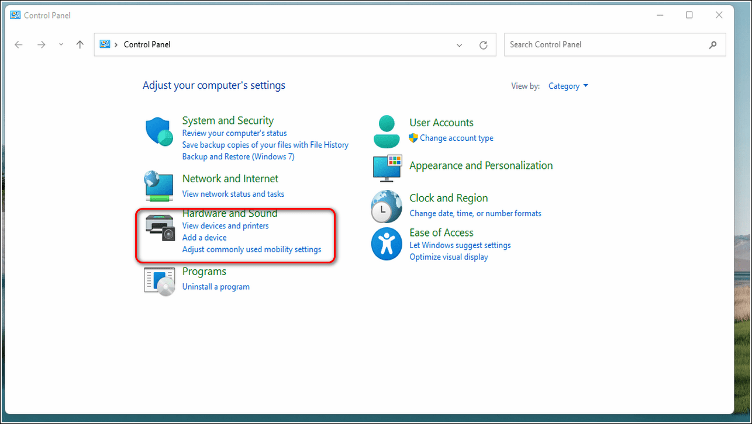The width and height of the screenshot is (752, 424).
Task: Show recent locations dropdown arrow
Action: click(61, 45)
